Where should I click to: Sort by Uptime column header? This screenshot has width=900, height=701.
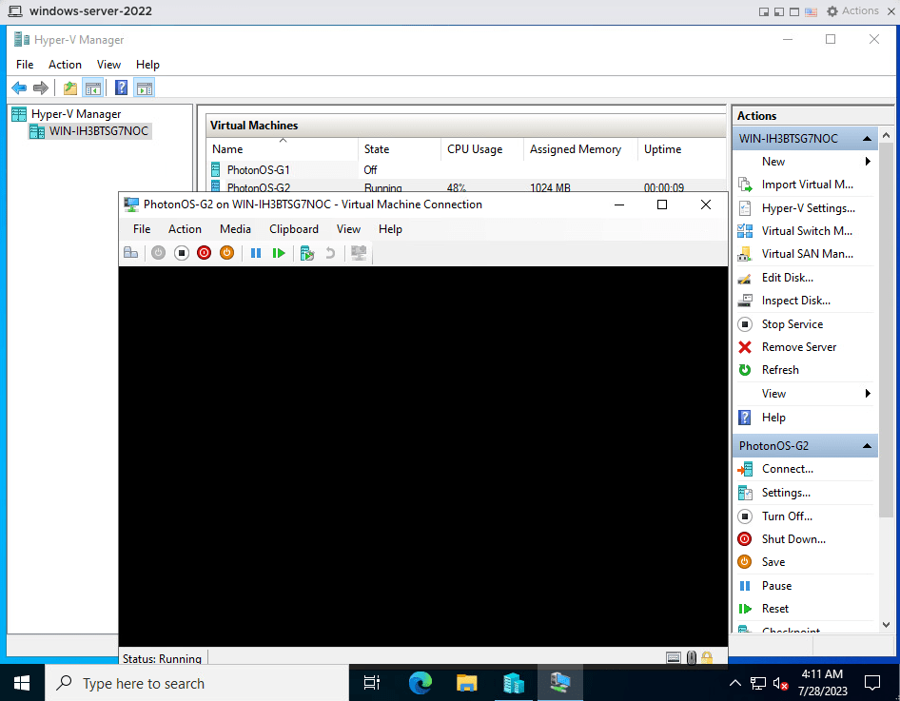[x=681, y=149]
